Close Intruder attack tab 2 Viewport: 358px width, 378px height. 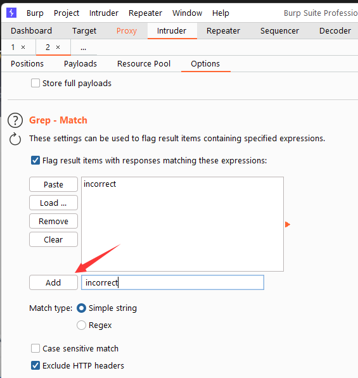pos(58,47)
